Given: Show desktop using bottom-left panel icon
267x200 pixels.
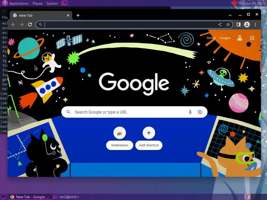Looking at the screenshot, I should [x=3, y=197].
